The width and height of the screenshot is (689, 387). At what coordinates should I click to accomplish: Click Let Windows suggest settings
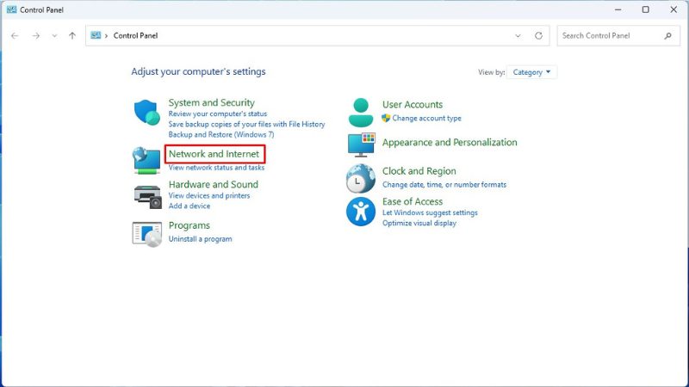430,212
